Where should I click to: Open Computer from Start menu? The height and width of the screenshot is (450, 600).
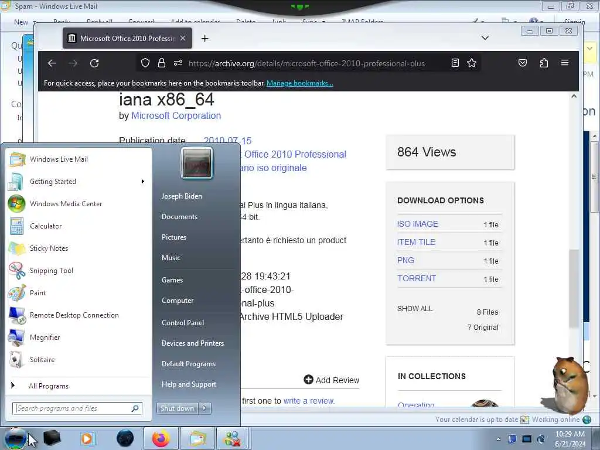178,301
